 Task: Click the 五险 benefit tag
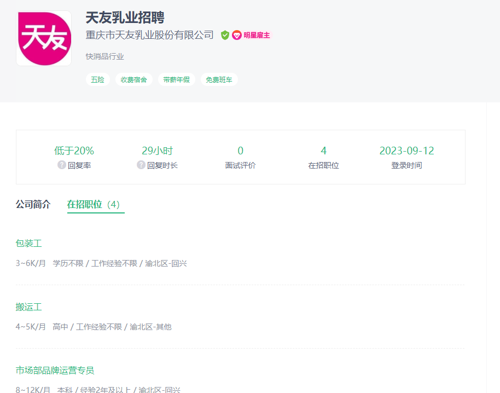tap(97, 79)
